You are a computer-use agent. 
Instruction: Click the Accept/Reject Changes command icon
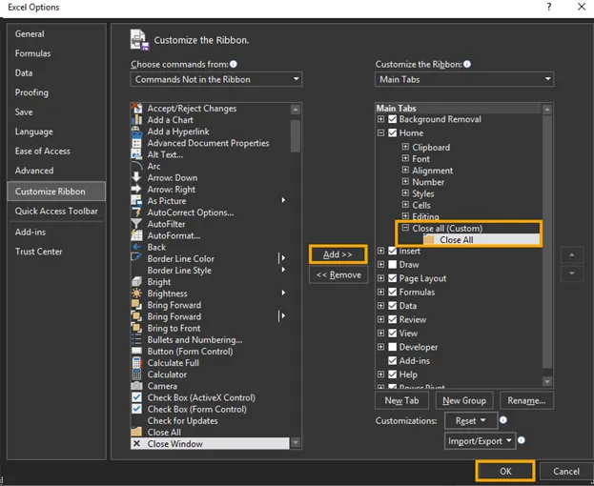(x=136, y=109)
